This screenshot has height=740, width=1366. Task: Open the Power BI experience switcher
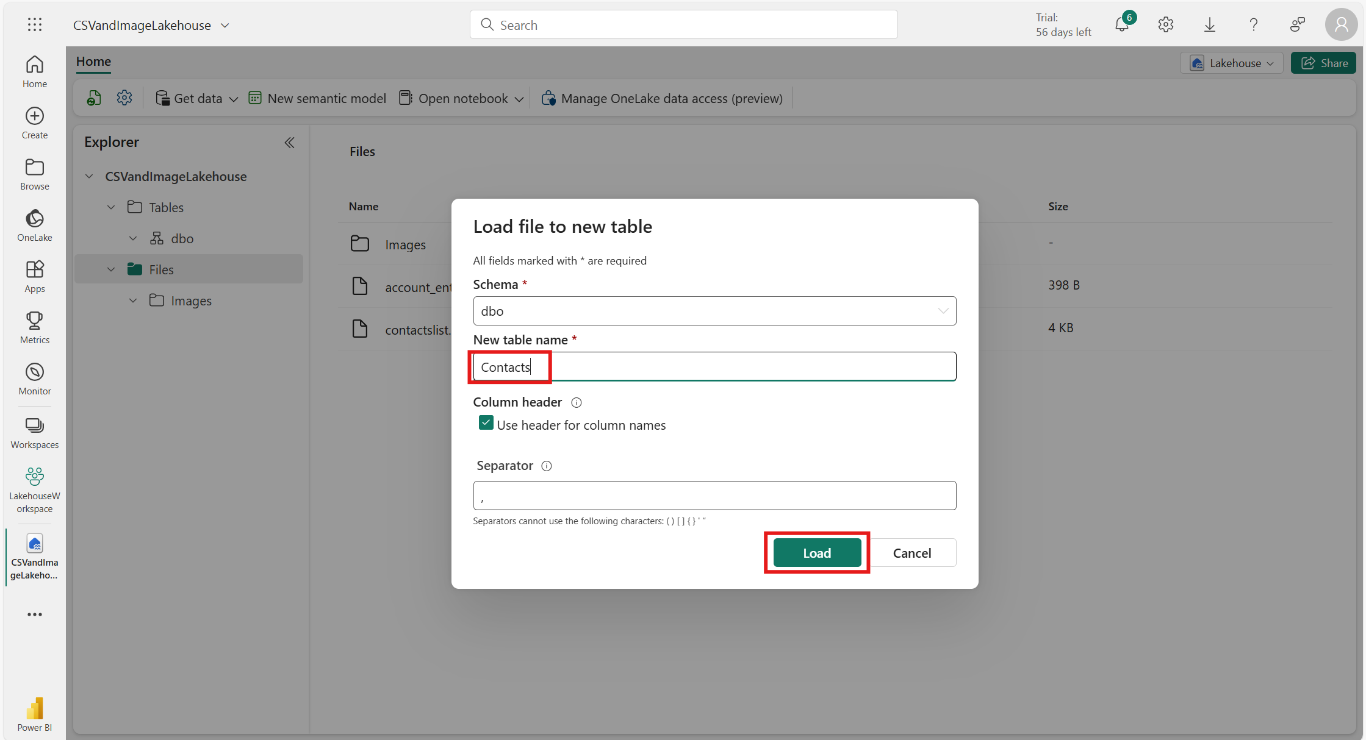coord(35,714)
